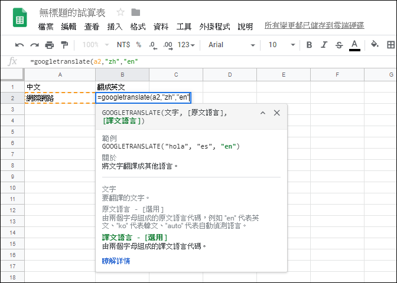Activate the paint format tool
Viewport: 397px width, 283px height.
[x=64, y=45]
